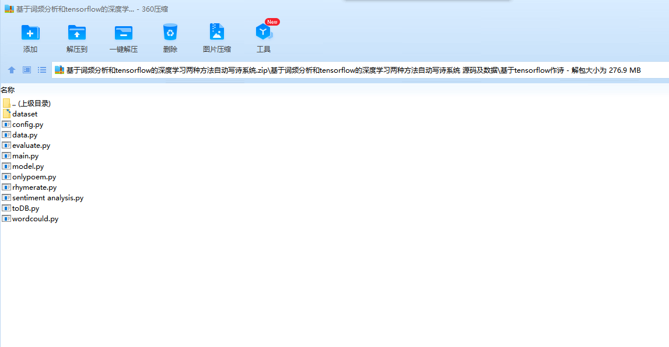Select the onlypoem.py file
This screenshot has width=669, height=347.
click(29, 176)
